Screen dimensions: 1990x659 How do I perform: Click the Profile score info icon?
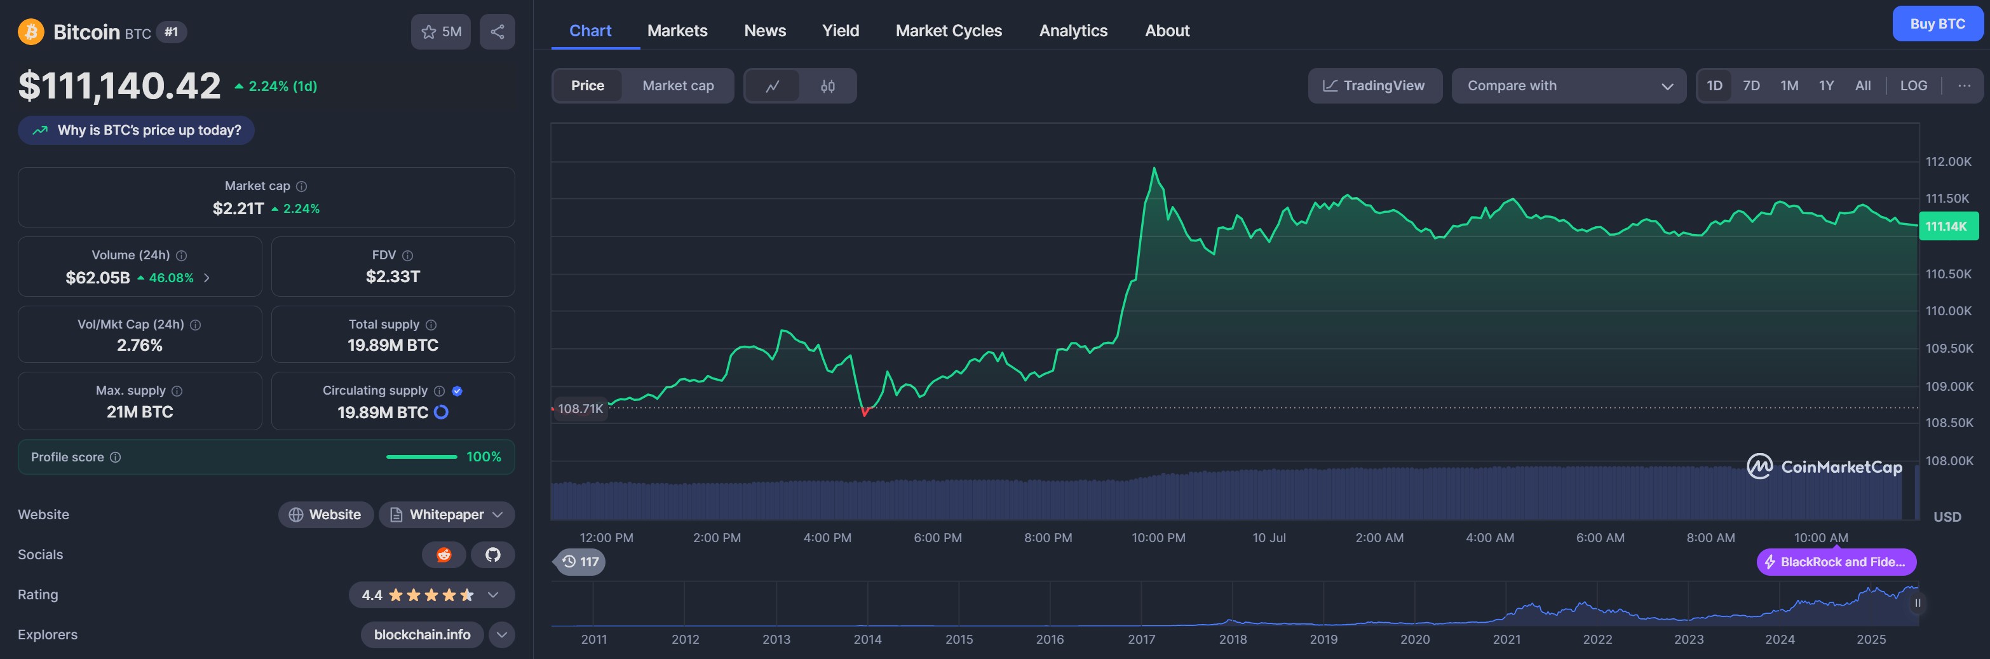[115, 458]
